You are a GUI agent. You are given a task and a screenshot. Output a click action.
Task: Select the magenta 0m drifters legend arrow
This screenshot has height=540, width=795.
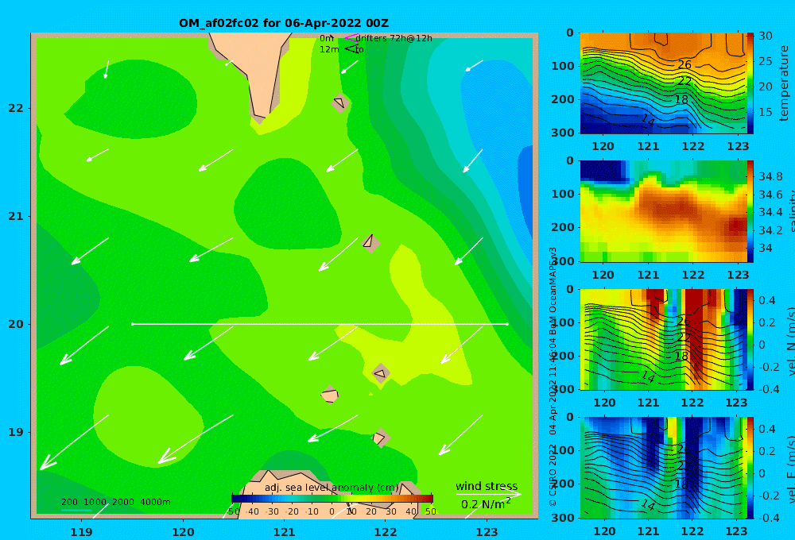(351, 38)
